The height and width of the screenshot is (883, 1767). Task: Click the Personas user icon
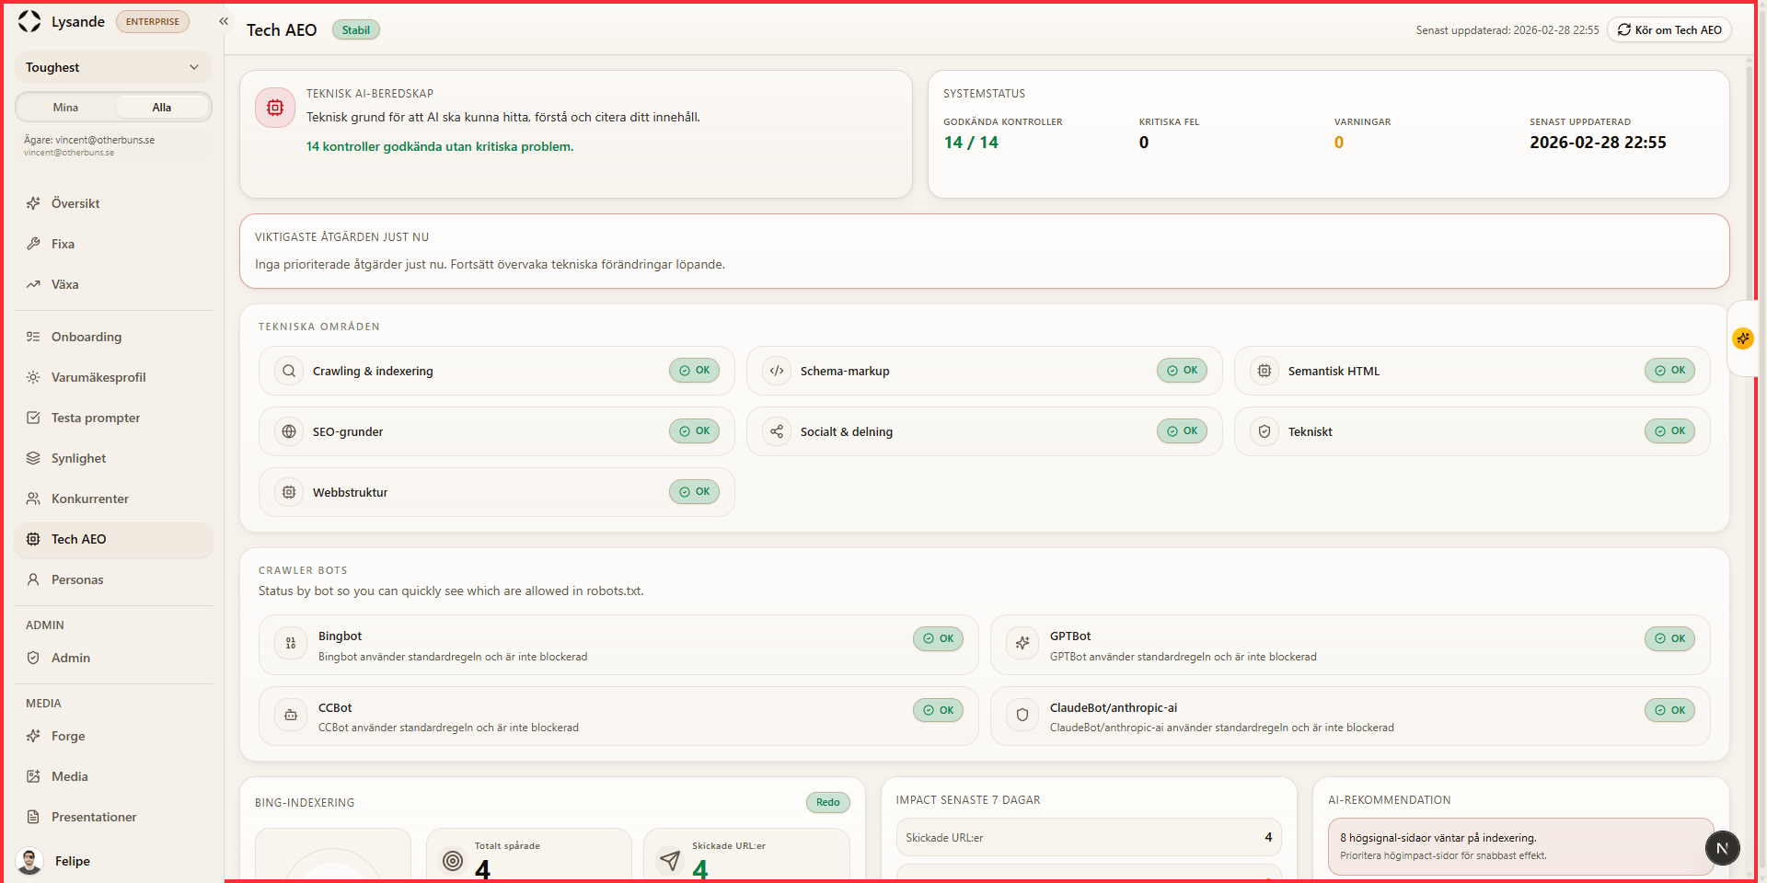[x=33, y=579]
